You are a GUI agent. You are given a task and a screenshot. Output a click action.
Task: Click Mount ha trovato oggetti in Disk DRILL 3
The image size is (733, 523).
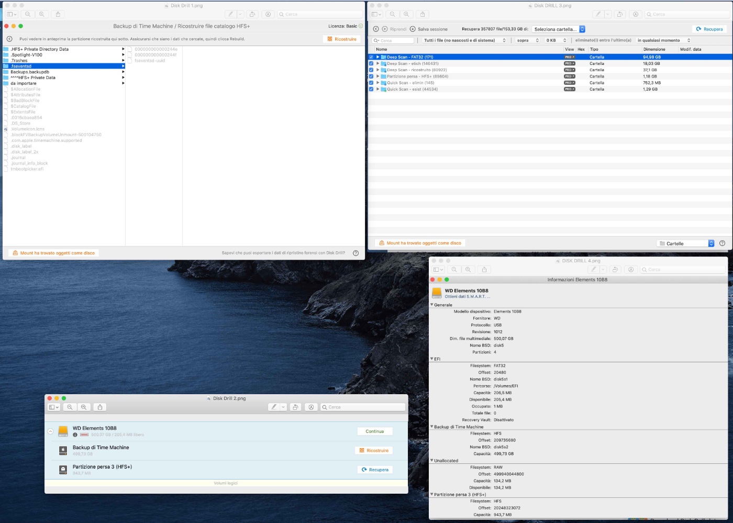420,243
